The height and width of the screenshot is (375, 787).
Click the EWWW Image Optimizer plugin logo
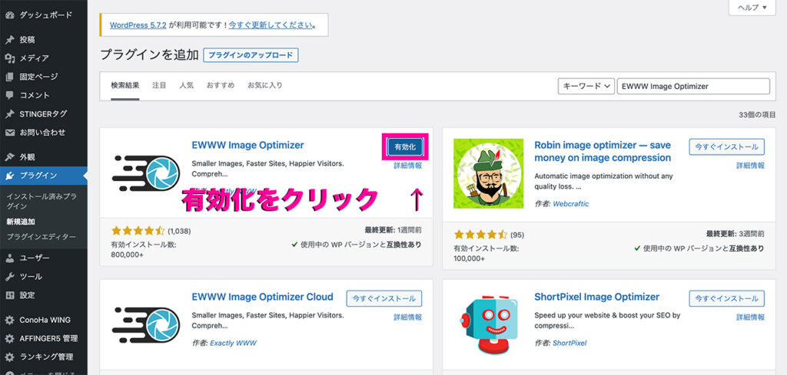point(145,173)
